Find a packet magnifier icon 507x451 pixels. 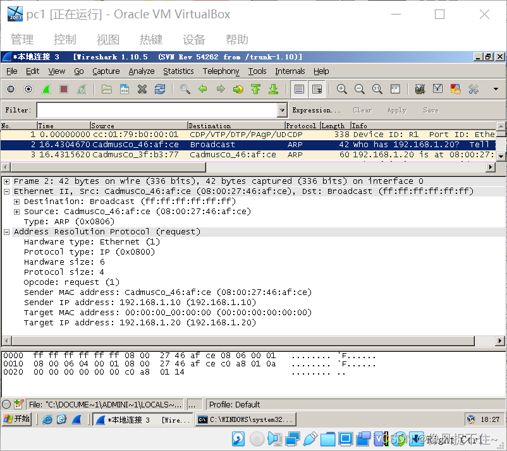coord(185,89)
